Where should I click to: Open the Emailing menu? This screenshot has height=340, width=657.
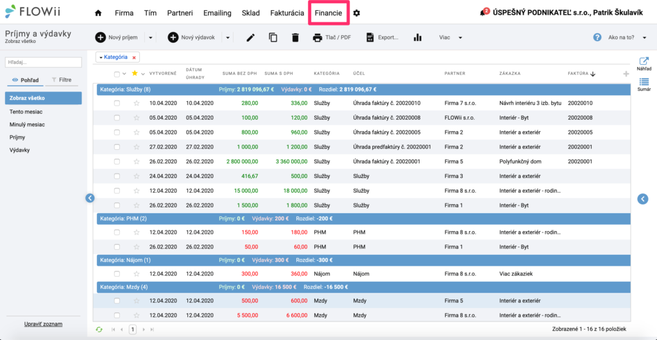pos(217,13)
